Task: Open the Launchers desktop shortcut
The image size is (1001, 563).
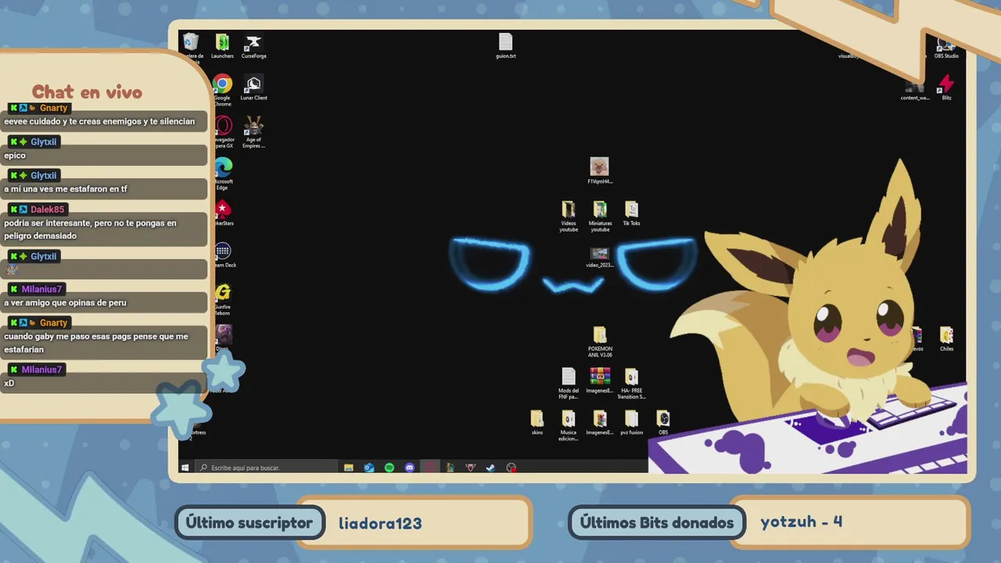Action: (x=222, y=45)
